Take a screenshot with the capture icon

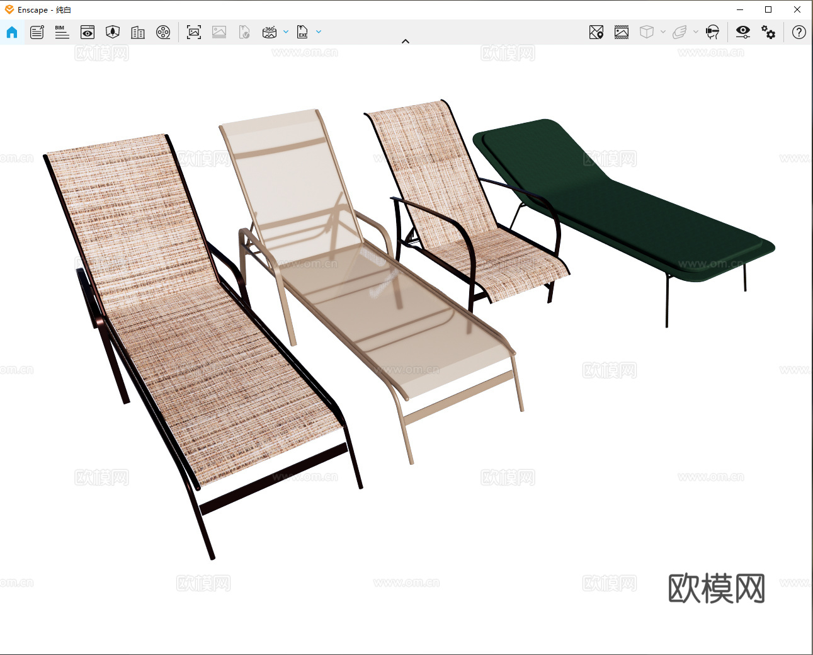(194, 32)
